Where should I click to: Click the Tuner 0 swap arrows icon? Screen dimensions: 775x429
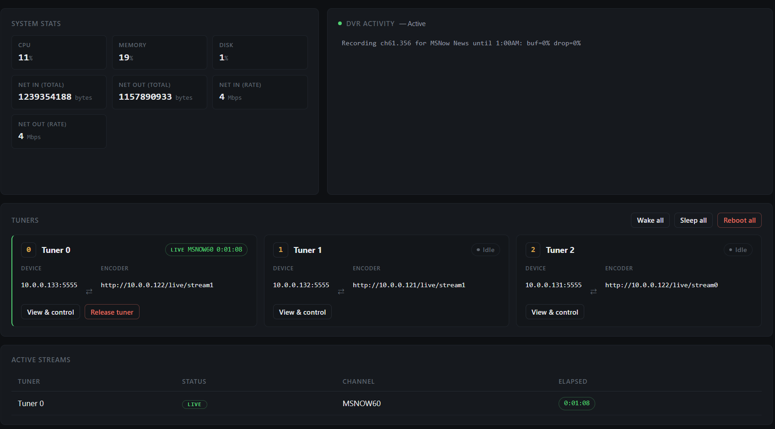click(89, 291)
